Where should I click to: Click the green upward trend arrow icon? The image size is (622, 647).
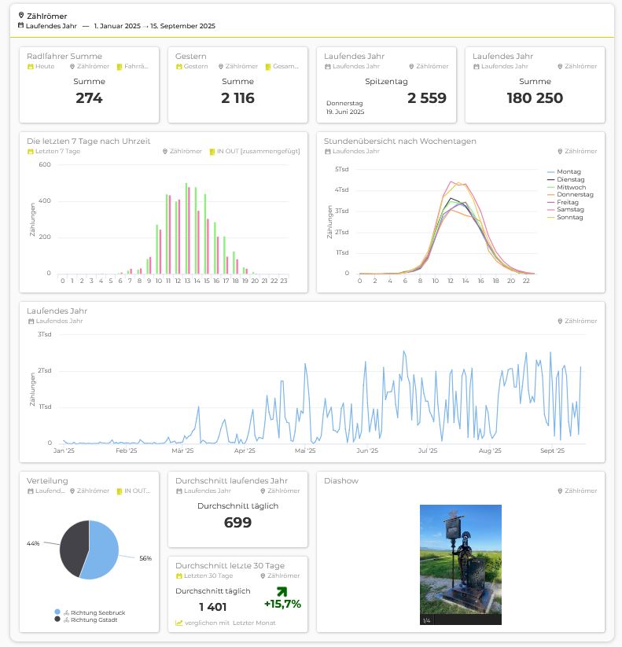tap(282, 590)
